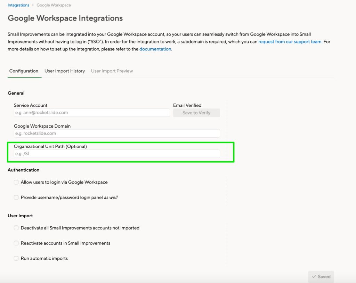Click into the Google Workspace Domain field
The height and width of the screenshot is (283, 356).
(117, 134)
